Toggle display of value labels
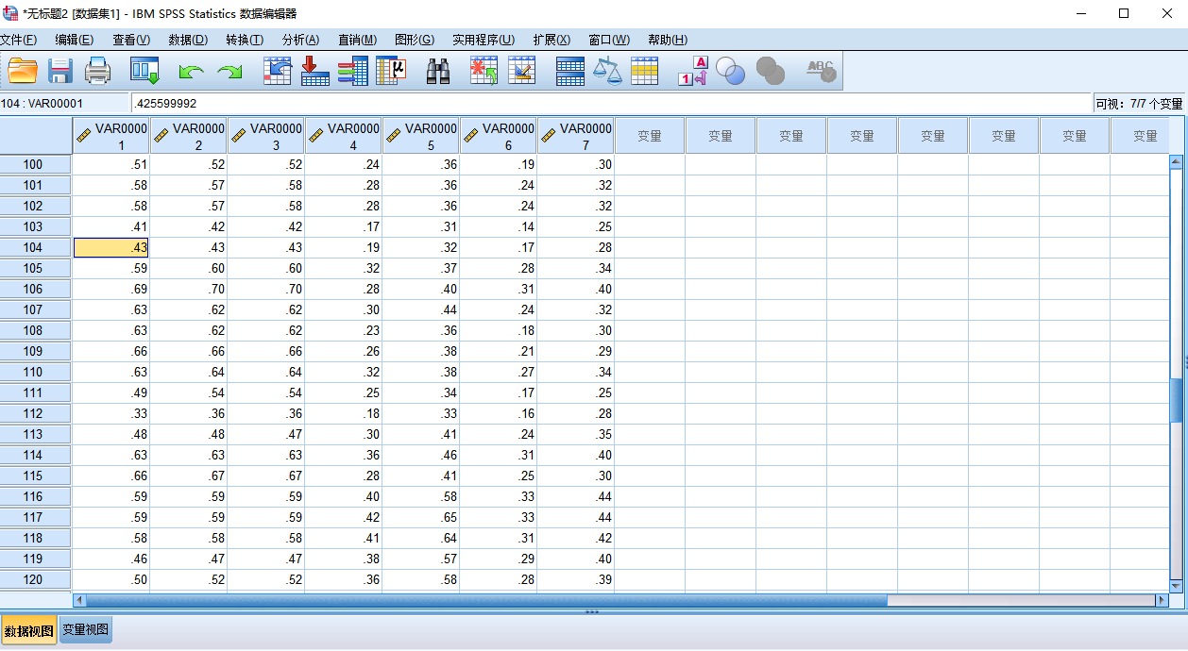The width and height of the screenshot is (1188, 651). click(692, 70)
